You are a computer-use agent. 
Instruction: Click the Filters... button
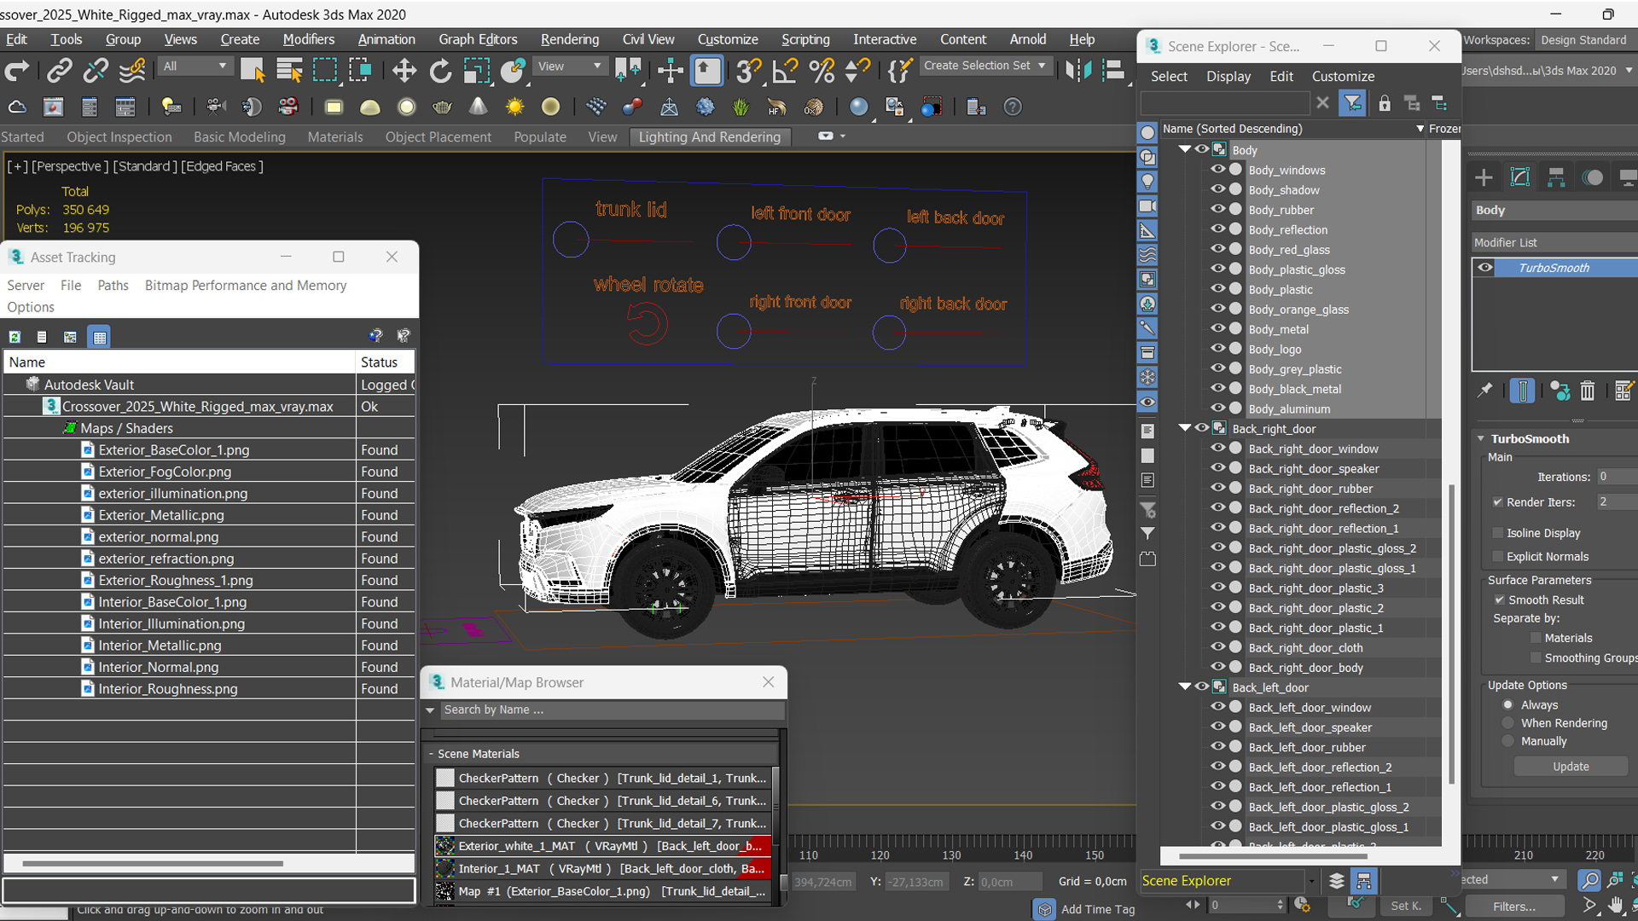1514,906
